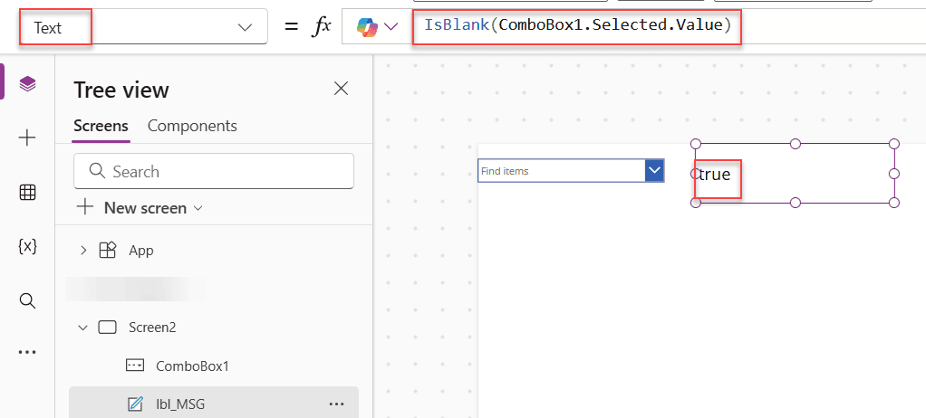926x418 pixels.
Task: Switch to the Screens tab
Action: click(101, 126)
